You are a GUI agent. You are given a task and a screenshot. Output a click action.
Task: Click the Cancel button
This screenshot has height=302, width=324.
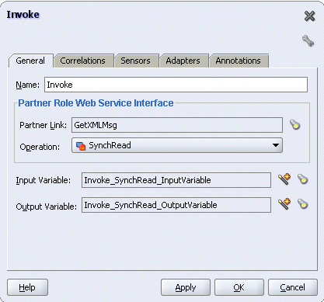tap(293, 287)
